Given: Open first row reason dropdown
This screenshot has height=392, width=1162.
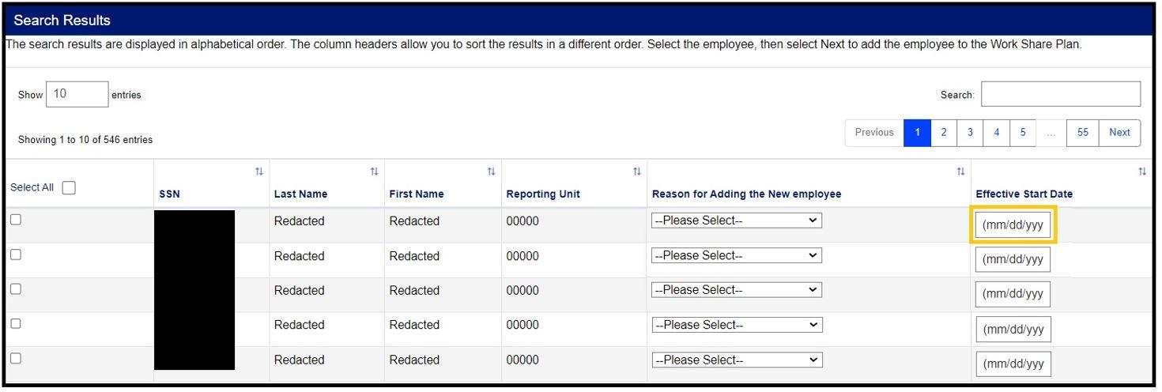Looking at the screenshot, I should (x=737, y=221).
